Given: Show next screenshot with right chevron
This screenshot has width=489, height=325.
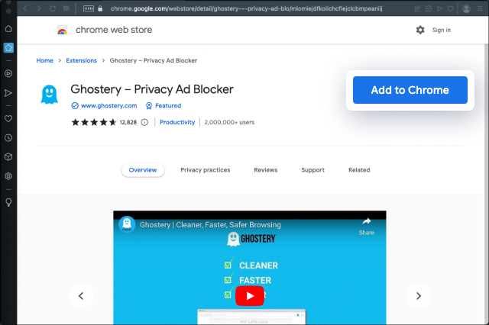Looking at the screenshot, I should tap(418, 296).
